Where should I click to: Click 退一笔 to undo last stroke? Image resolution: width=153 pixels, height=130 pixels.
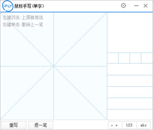40,125
